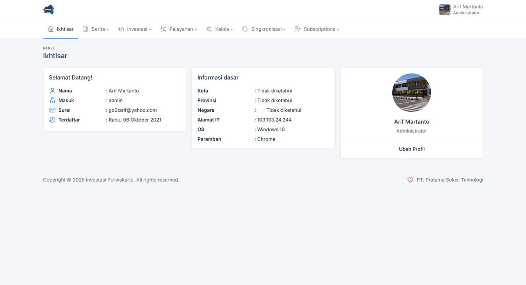Screen dimensions: 526x285
Task: Click the newspaper icon beside Berita
Action: click(85, 29)
